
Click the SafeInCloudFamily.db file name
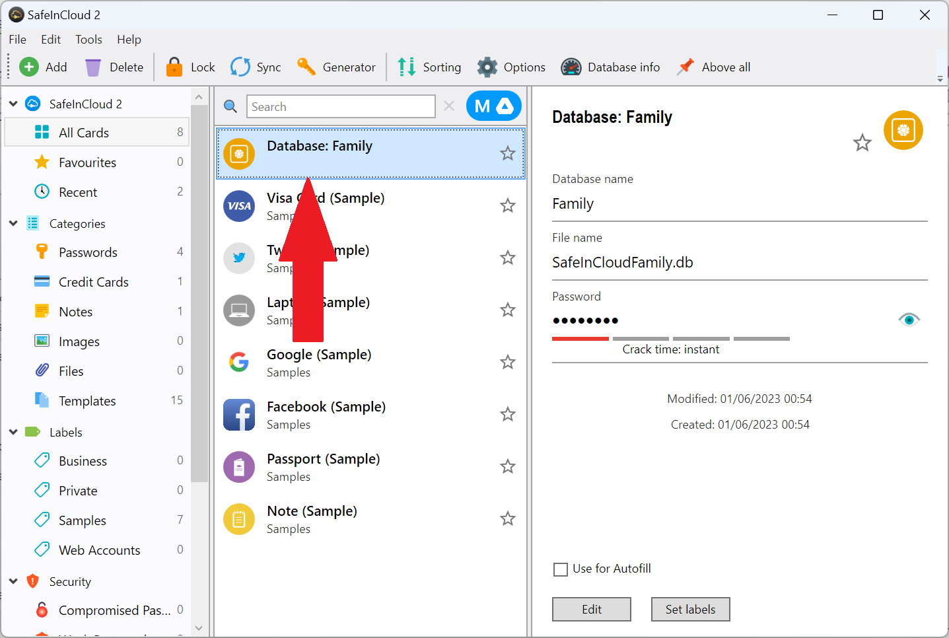tap(623, 262)
